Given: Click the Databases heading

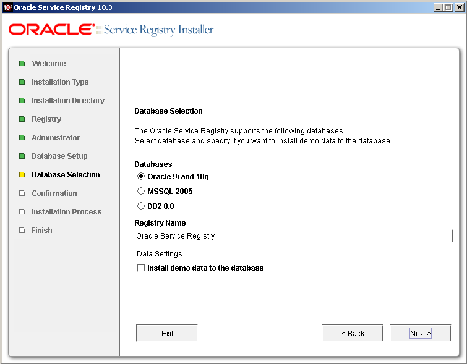Looking at the screenshot, I should coord(153,164).
